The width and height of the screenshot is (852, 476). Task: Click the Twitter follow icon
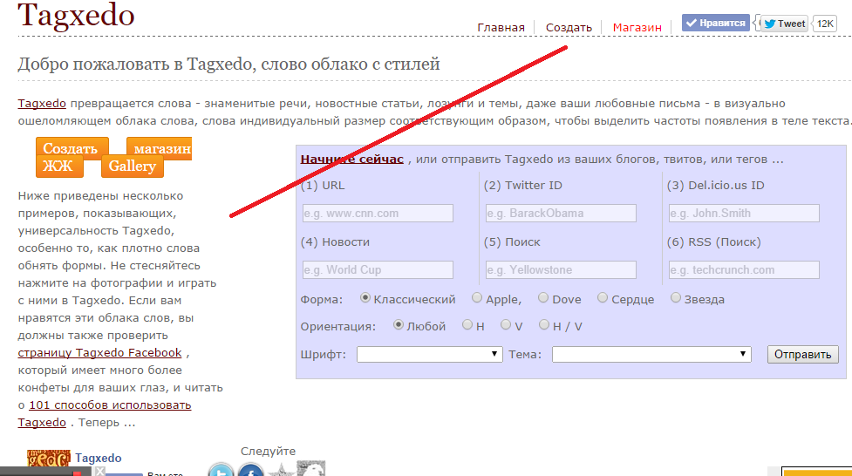point(222,471)
